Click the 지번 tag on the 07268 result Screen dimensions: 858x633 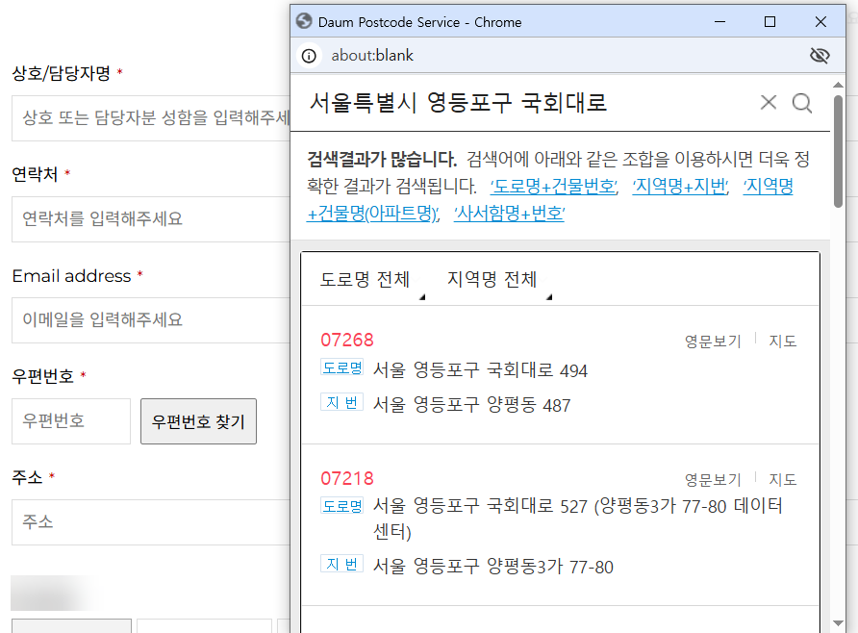point(342,402)
